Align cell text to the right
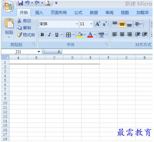 point(129,34)
